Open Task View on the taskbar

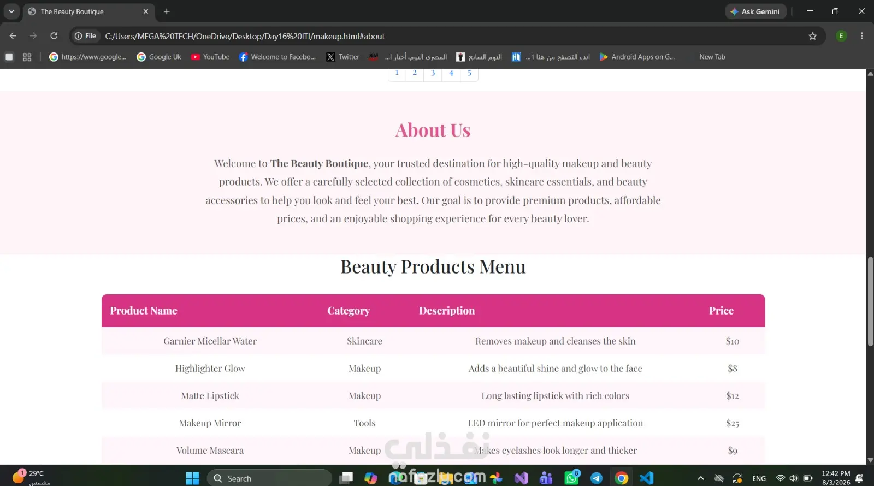(346, 478)
